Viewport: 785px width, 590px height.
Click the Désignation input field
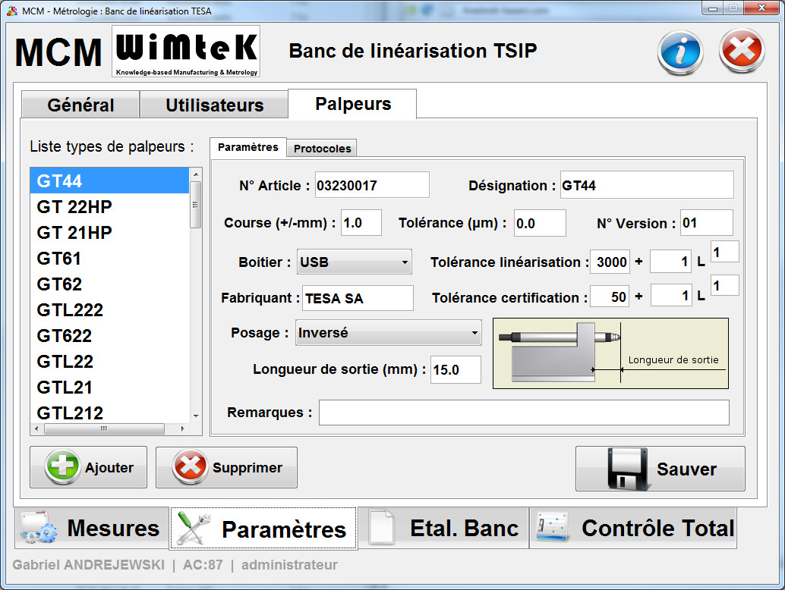click(647, 185)
